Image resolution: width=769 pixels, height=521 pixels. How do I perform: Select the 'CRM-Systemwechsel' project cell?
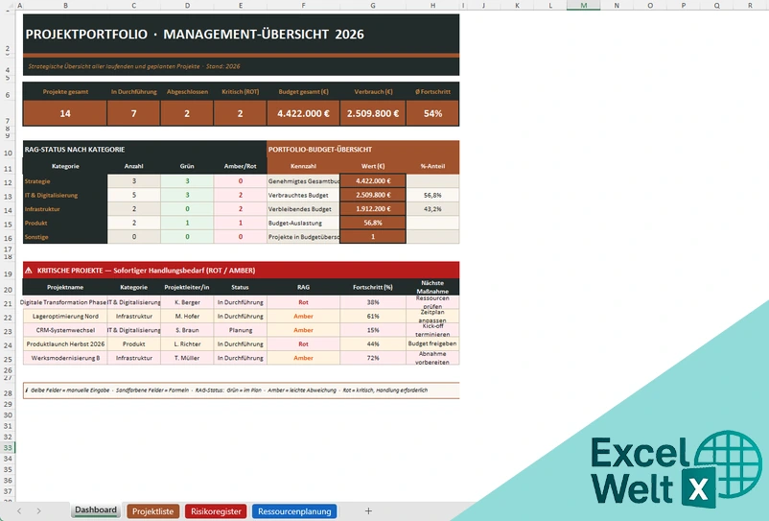(65, 330)
